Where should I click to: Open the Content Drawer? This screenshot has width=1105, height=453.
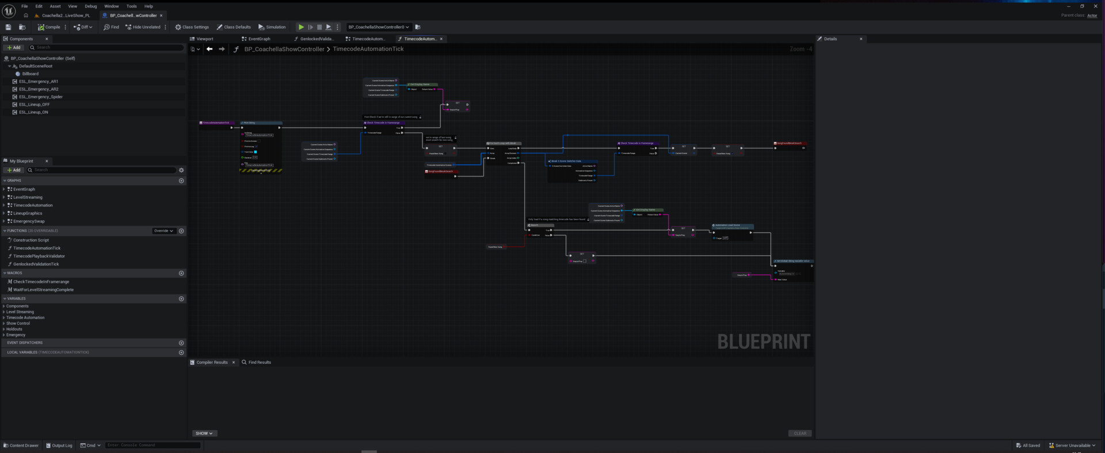click(21, 446)
